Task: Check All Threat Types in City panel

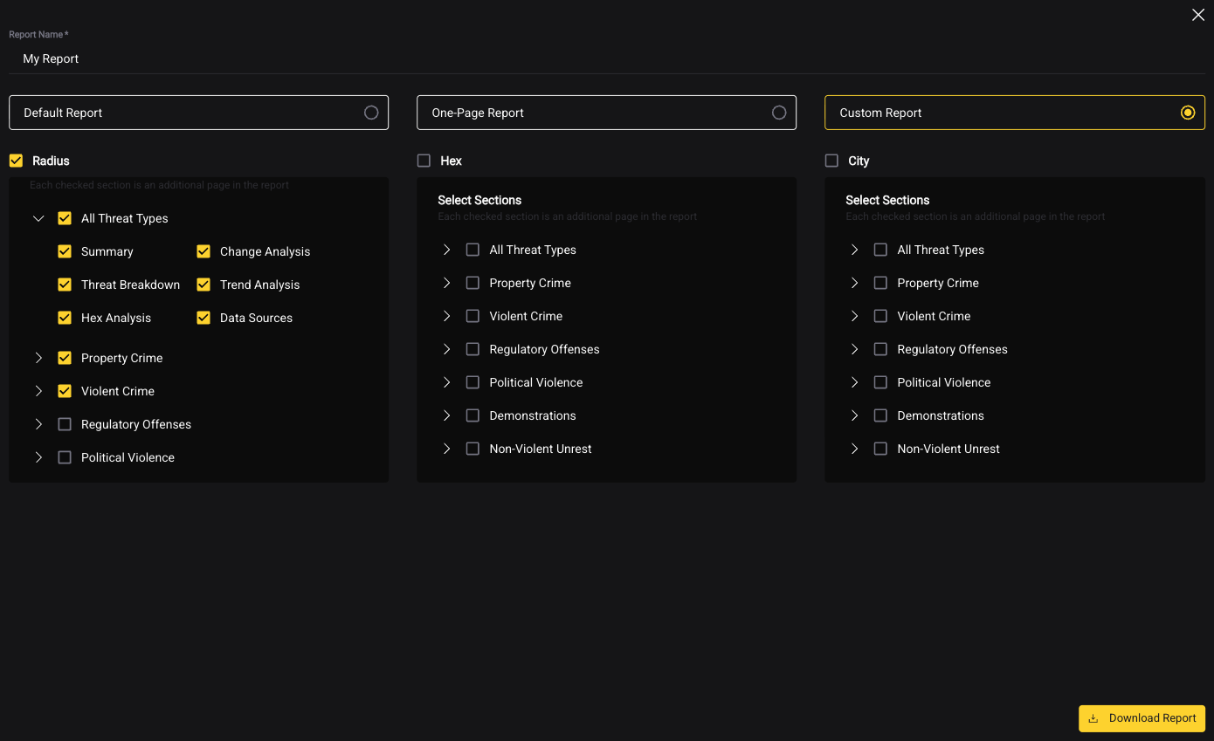Action: [x=880, y=250]
